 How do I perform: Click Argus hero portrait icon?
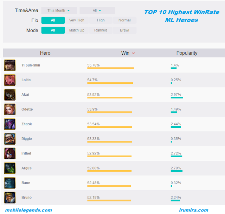(x=10, y=168)
